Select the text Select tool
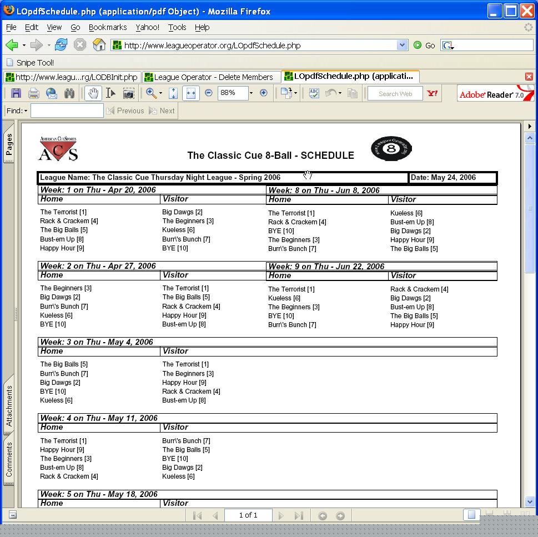This screenshot has width=538, height=537. 110,93
